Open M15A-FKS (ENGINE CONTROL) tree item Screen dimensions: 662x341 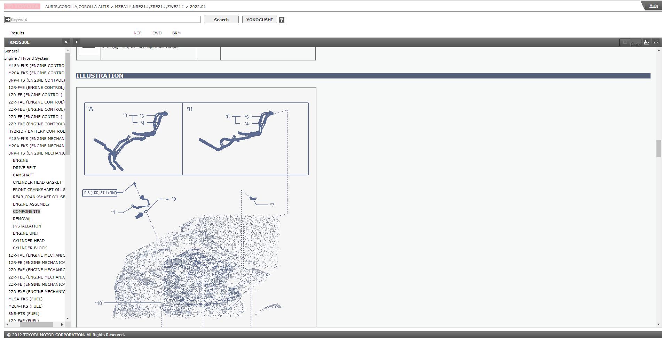coord(36,66)
